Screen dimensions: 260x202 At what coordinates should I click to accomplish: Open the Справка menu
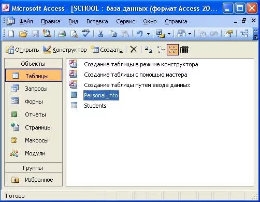176,21
